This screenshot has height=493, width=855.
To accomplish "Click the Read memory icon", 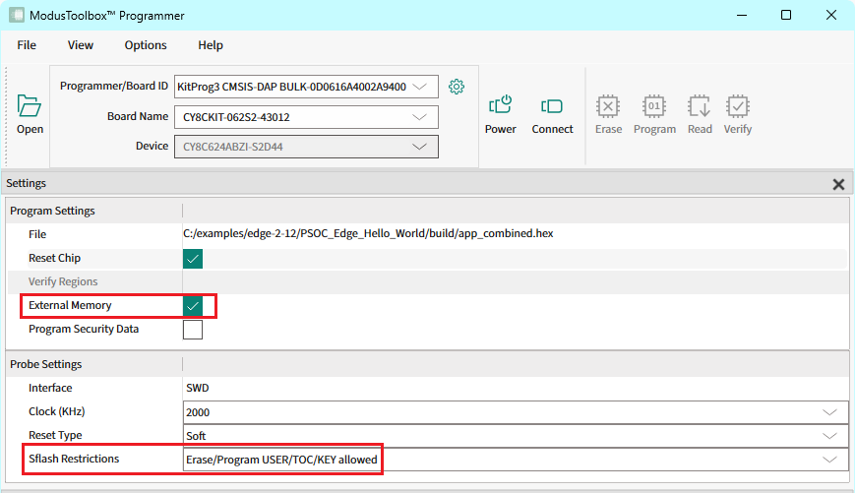I will point(700,106).
